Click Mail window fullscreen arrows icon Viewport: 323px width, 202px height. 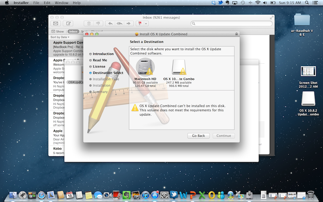click(x=271, y=18)
